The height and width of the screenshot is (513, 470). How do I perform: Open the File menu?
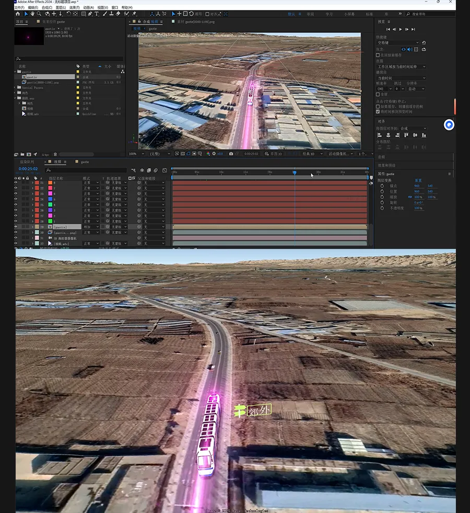pos(19,7)
